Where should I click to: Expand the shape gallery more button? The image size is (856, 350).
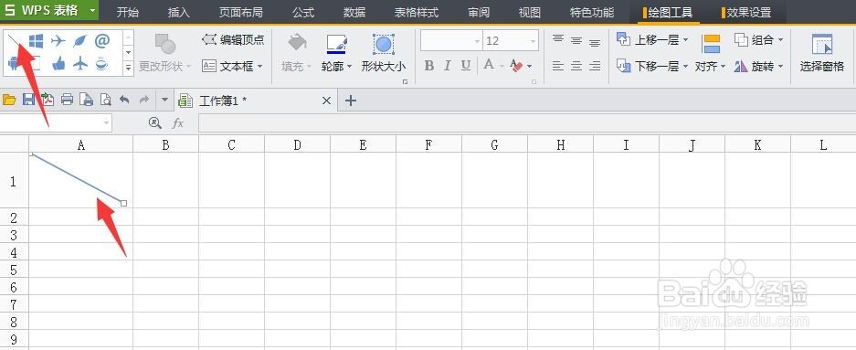(128, 69)
